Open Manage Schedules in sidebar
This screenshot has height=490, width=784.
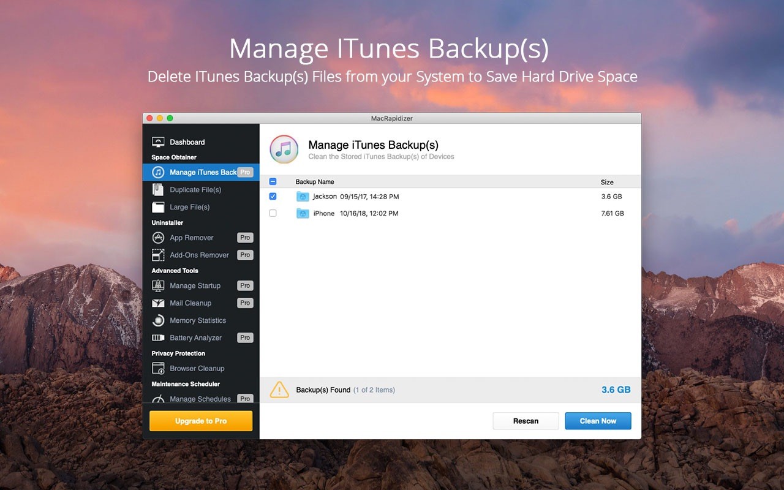200,399
